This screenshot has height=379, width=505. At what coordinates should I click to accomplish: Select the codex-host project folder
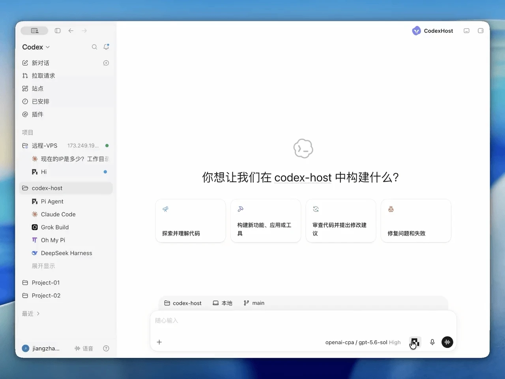click(66, 188)
